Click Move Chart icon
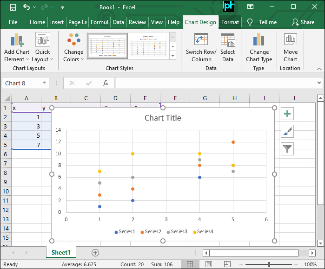 point(290,41)
